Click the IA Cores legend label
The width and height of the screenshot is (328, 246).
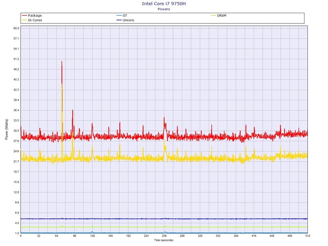click(x=35, y=20)
